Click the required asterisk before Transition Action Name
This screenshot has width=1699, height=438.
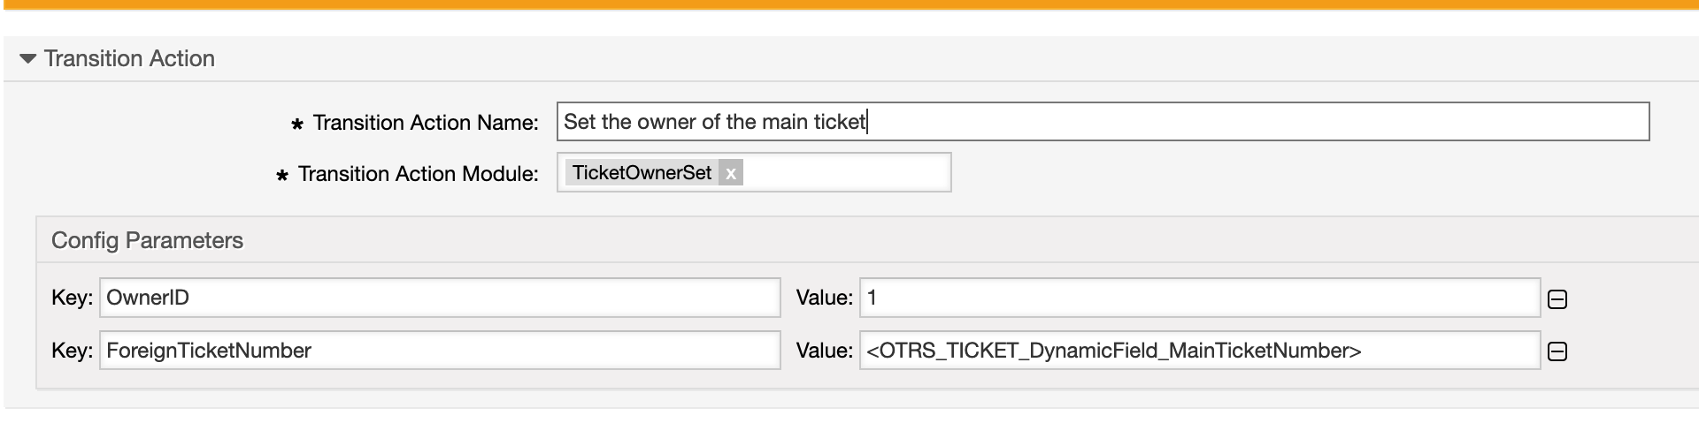pyautogui.click(x=297, y=125)
